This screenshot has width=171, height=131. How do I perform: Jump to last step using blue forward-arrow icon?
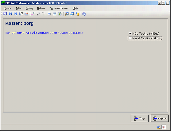[x=16, y=14]
